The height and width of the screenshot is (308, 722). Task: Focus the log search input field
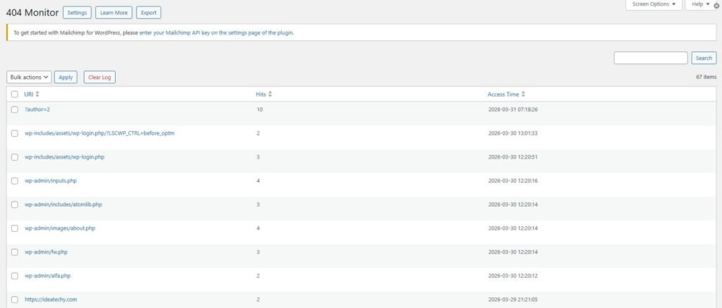[650, 58]
